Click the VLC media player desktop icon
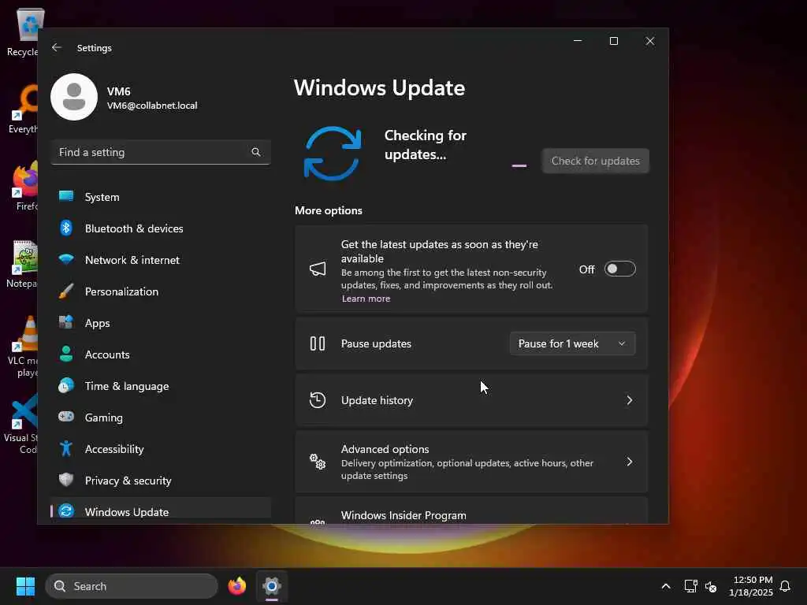 click(21, 347)
